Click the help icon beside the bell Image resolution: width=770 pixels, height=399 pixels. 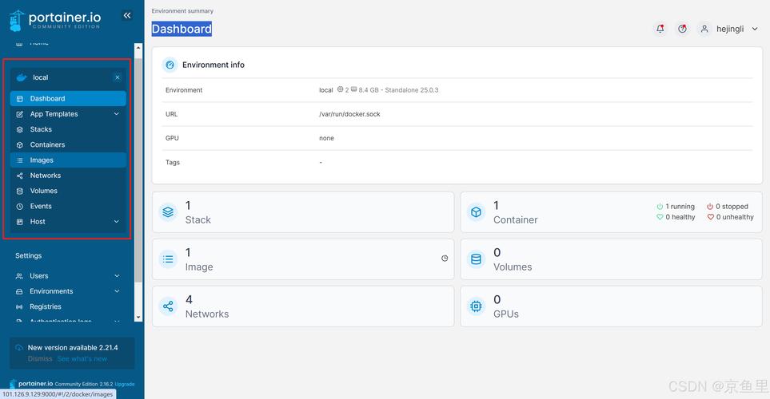[x=682, y=29]
